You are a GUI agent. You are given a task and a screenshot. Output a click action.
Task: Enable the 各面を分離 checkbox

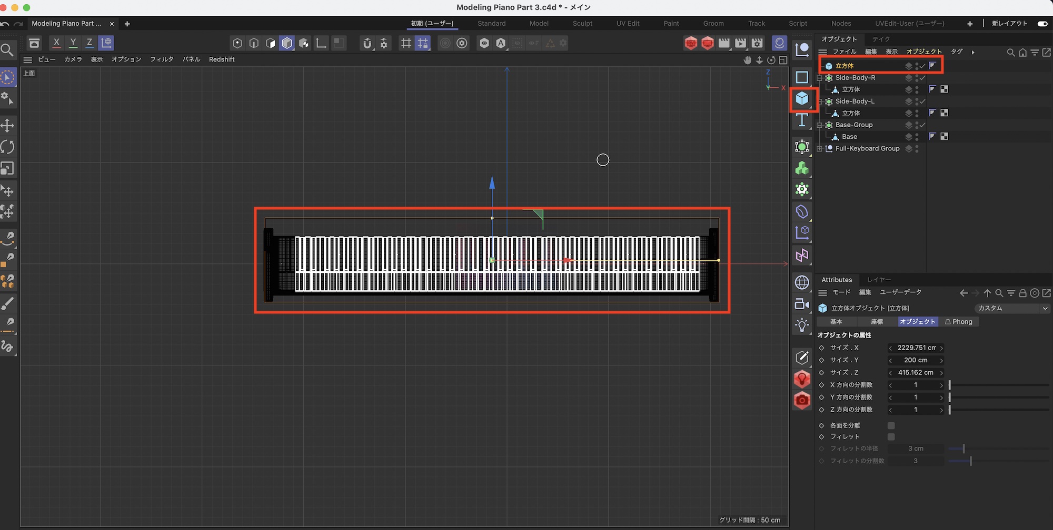[891, 425]
